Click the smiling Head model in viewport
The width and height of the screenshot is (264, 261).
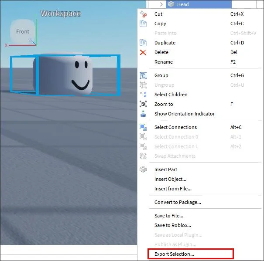63,73
